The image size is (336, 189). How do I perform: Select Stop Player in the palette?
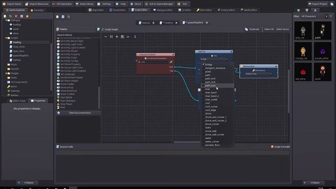[x=66, y=104]
